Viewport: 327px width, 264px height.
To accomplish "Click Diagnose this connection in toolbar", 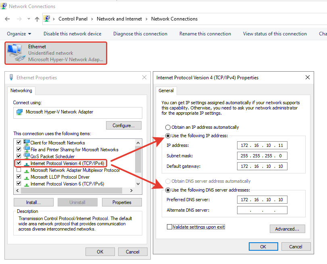I will [140, 34].
